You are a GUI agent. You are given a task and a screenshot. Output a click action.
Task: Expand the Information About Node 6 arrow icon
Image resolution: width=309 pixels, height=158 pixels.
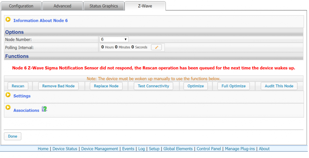click(x=8, y=19)
